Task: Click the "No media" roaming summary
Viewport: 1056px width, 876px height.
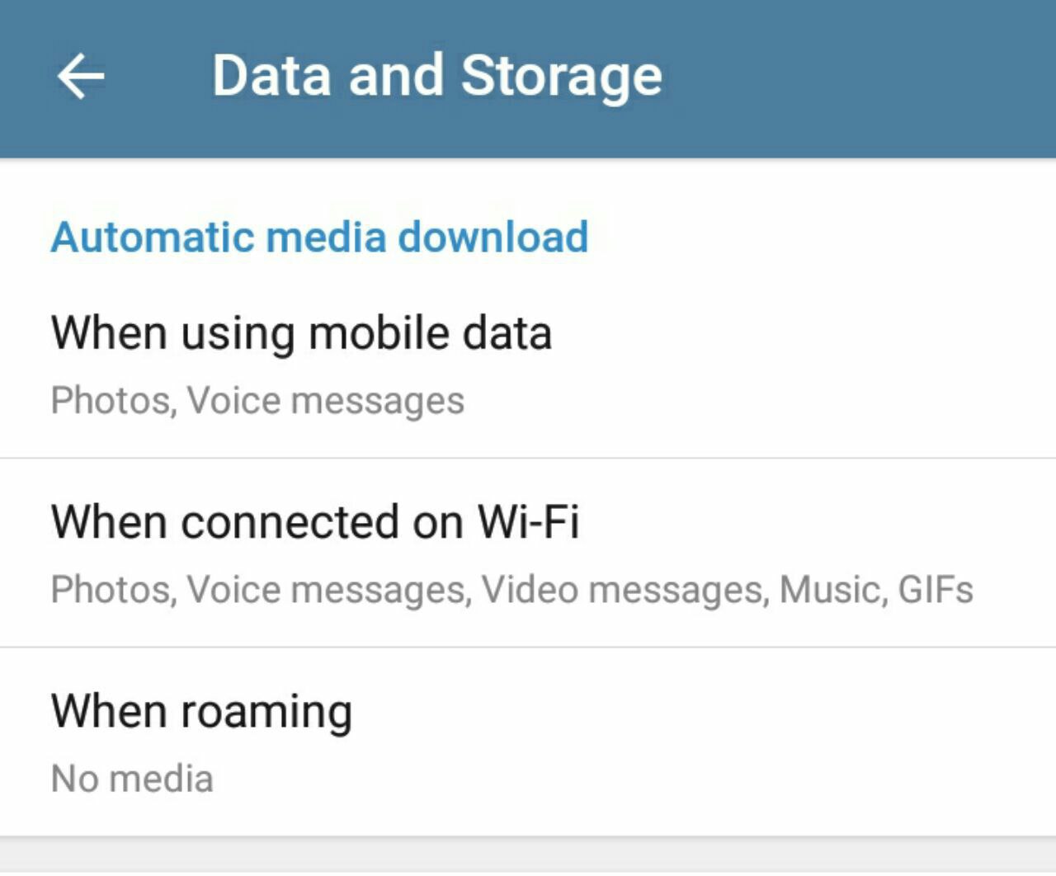Action: [x=132, y=779]
